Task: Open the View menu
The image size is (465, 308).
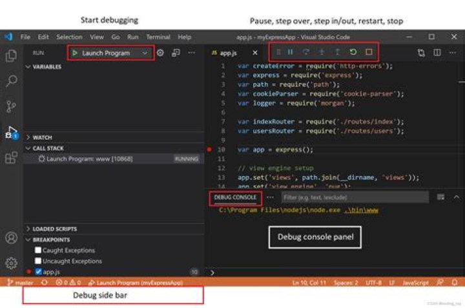Action: click(x=97, y=37)
